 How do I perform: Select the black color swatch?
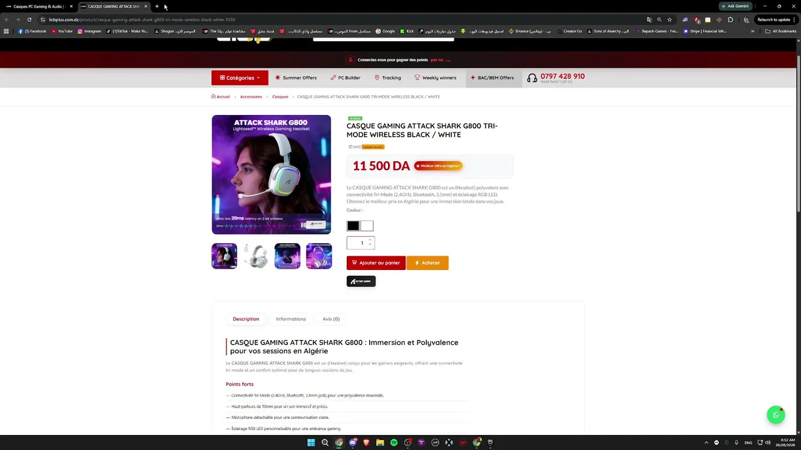tap(354, 226)
